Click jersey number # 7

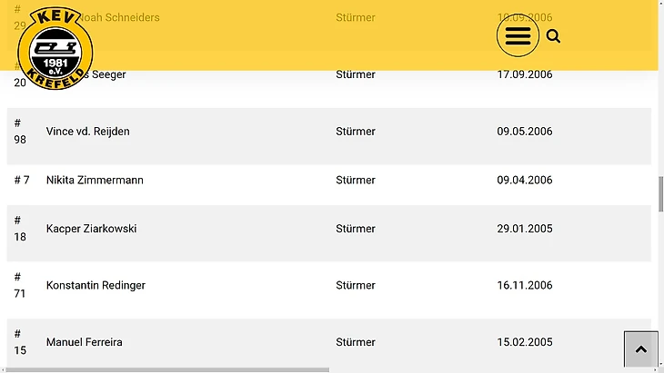tap(22, 180)
